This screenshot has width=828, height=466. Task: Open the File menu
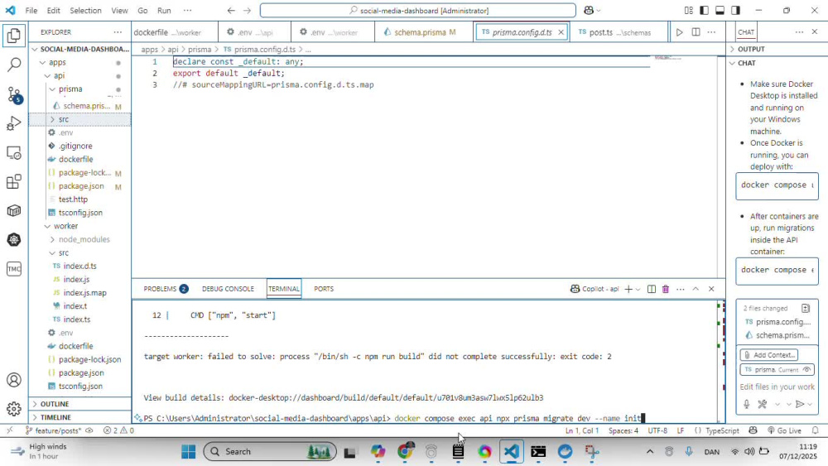coord(31,11)
